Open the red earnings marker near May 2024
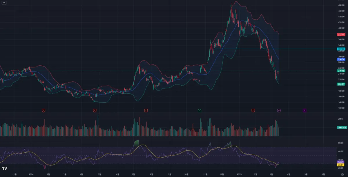The width and height of the screenshot is (348, 177). (95, 110)
